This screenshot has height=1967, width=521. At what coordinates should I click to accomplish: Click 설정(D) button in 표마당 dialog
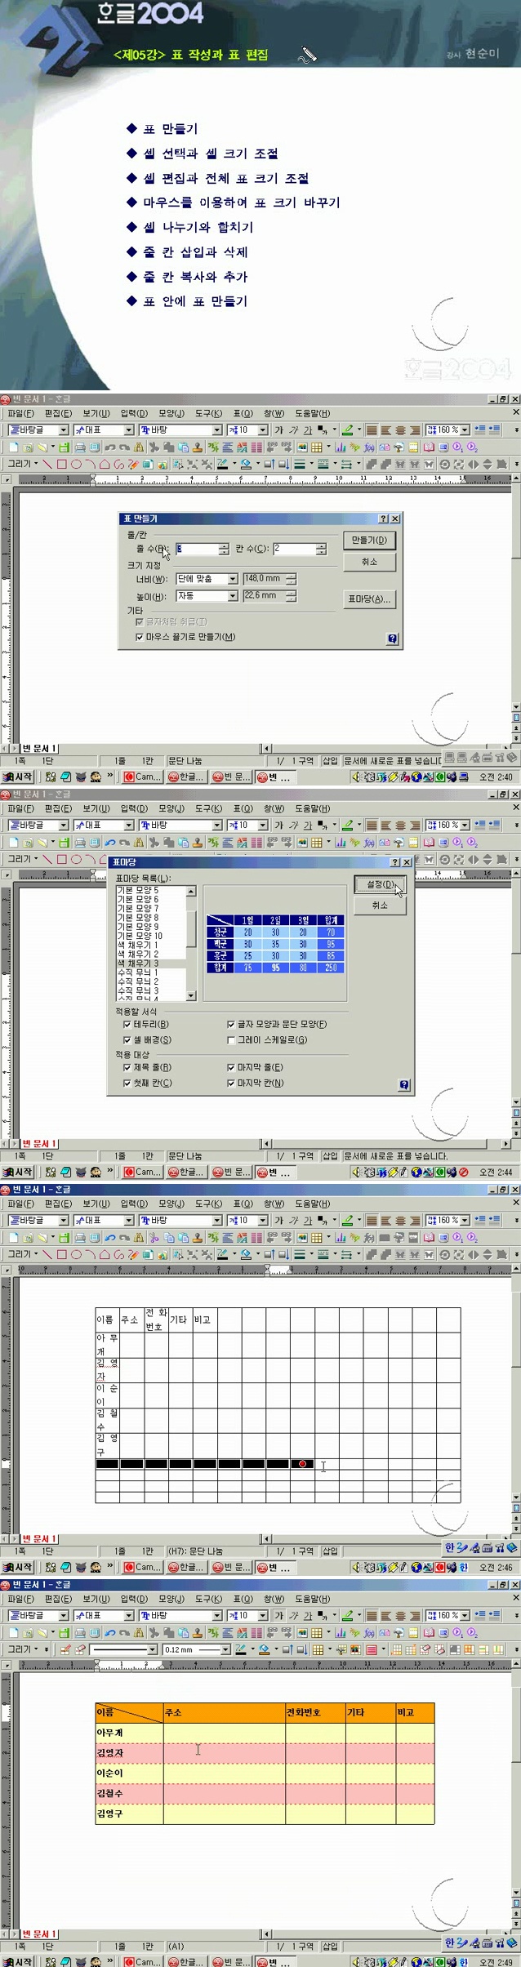380,884
